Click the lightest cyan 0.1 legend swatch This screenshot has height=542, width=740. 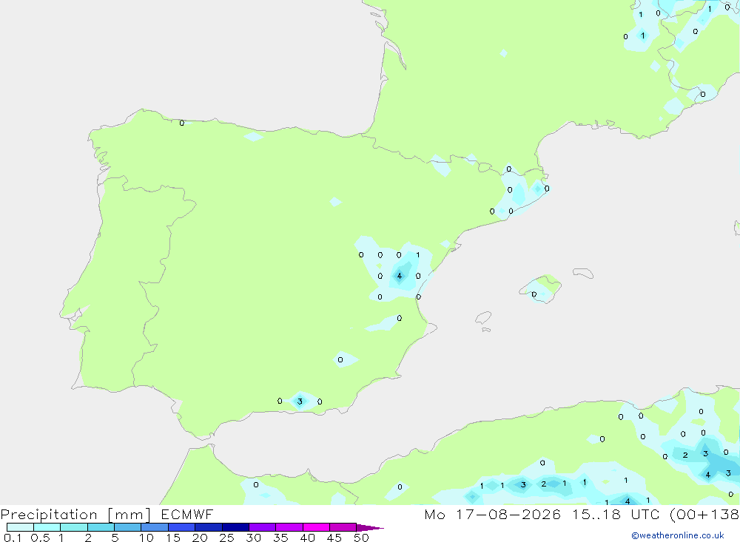[20, 527]
